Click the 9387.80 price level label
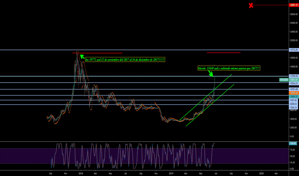This screenshot has height=176, width=299. tap(294, 100)
